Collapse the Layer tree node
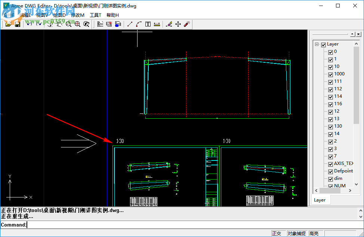The width and height of the screenshot is (364, 237). coord(317,44)
